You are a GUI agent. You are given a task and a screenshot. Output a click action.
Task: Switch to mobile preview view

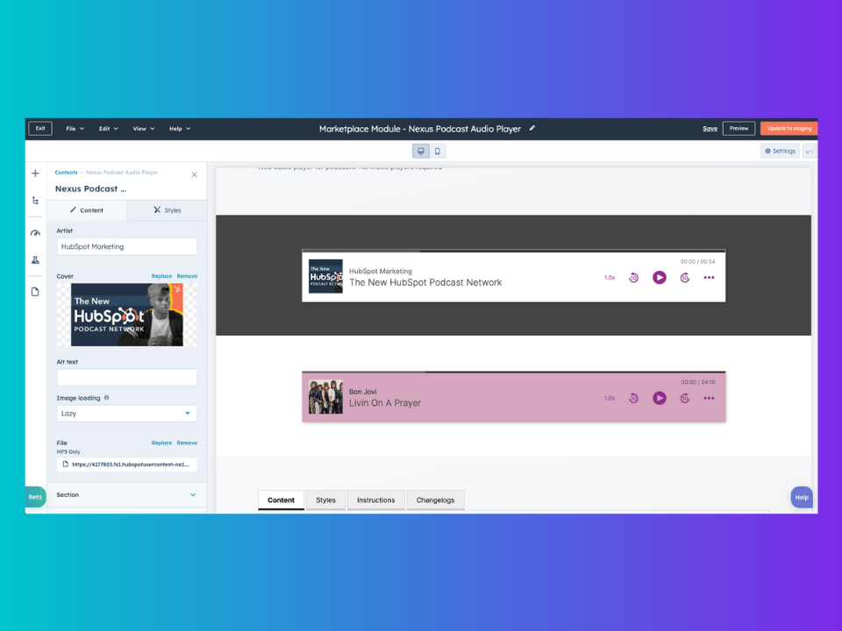point(438,151)
